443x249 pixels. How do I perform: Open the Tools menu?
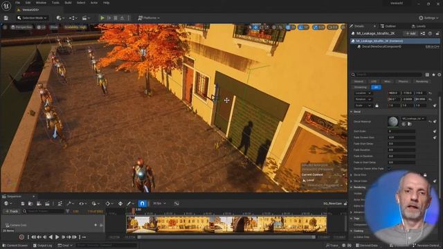click(x=55, y=3)
